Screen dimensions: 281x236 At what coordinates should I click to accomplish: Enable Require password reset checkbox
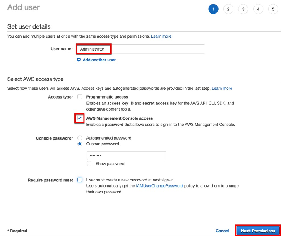pos(80,180)
